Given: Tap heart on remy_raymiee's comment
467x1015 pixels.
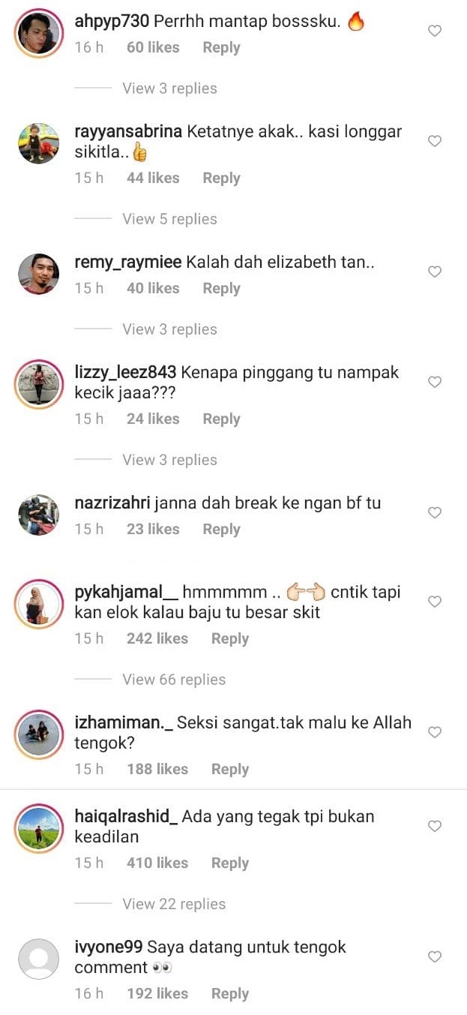Looking at the screenshot, I should pos(434,272).
